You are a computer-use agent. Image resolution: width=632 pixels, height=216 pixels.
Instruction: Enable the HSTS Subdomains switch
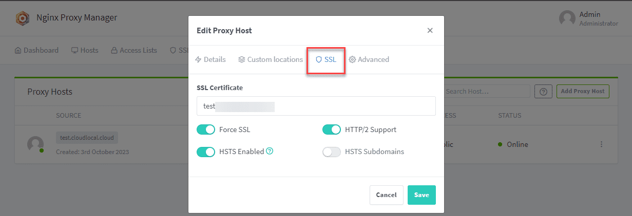tap(332, 152)
